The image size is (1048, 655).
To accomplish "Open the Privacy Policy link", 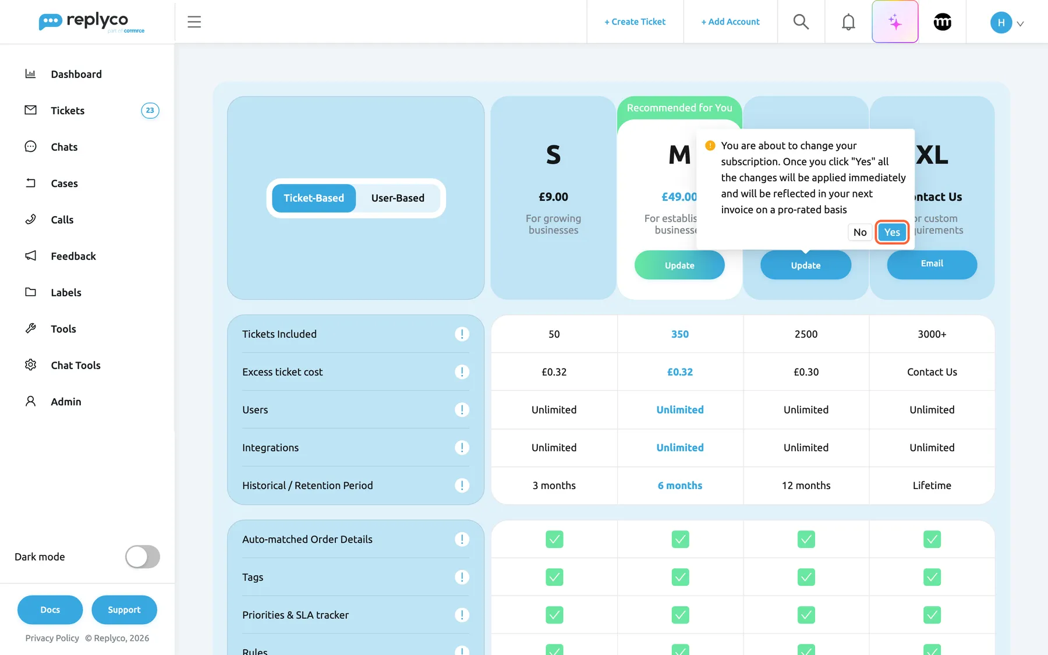I will (x=52, y=638).
